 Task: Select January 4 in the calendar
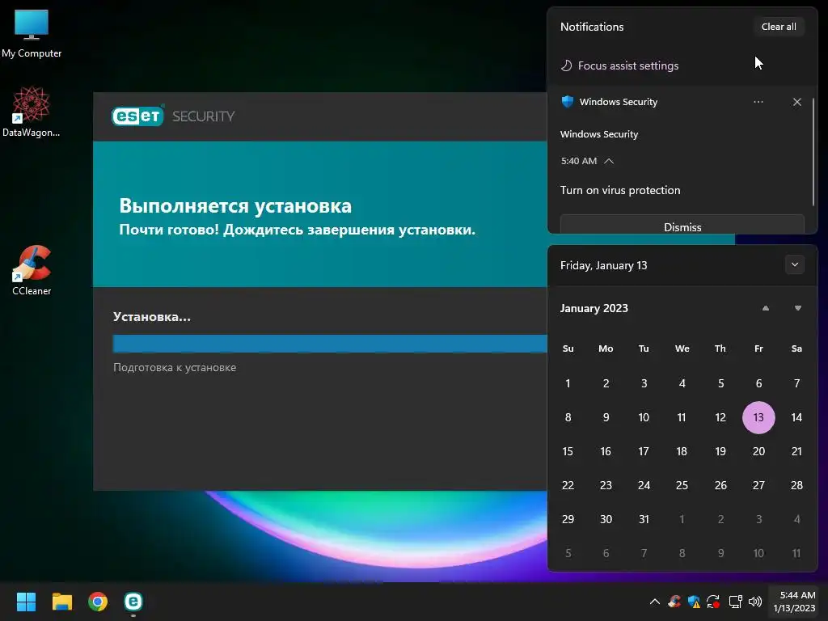(682, 383)
